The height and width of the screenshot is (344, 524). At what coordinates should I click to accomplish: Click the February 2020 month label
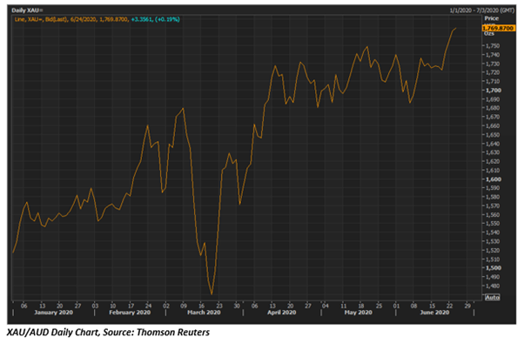130,313
